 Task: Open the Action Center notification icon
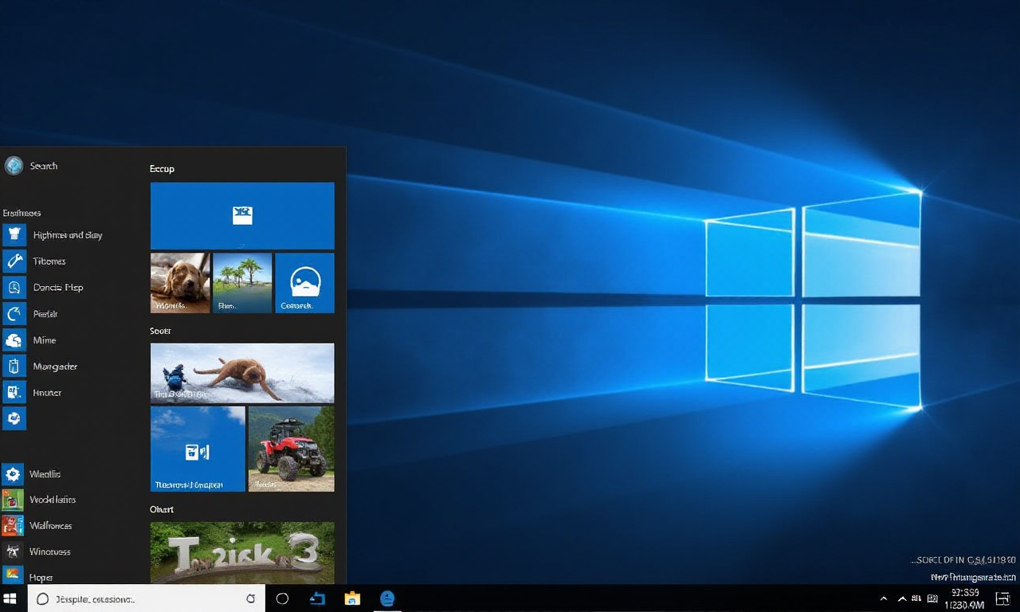(1002, 598)
